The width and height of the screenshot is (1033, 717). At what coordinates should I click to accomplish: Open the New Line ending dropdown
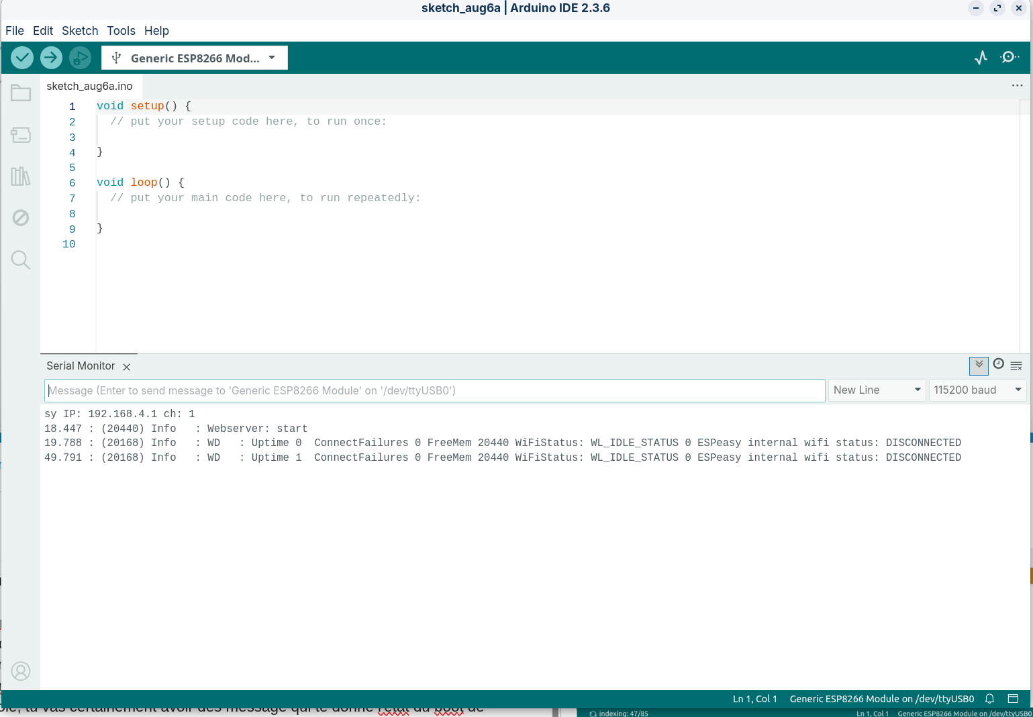pos(877,390)
